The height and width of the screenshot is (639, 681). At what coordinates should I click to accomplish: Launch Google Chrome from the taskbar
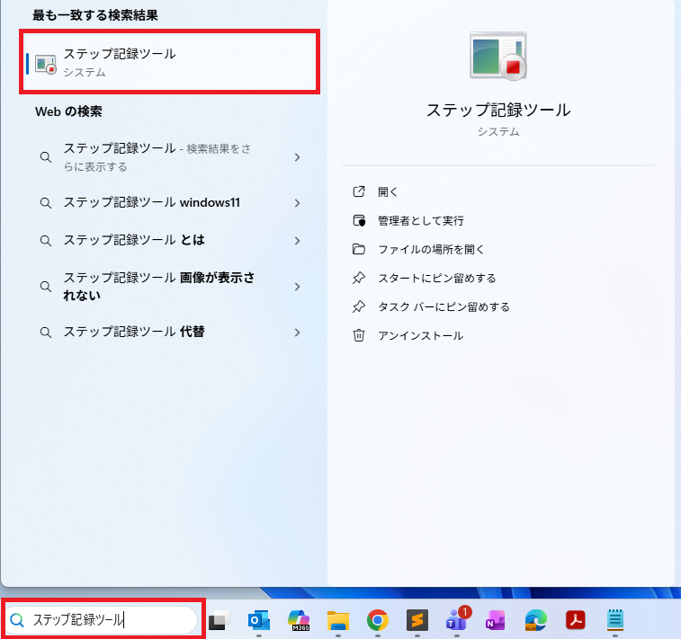[x=378, y=620]
